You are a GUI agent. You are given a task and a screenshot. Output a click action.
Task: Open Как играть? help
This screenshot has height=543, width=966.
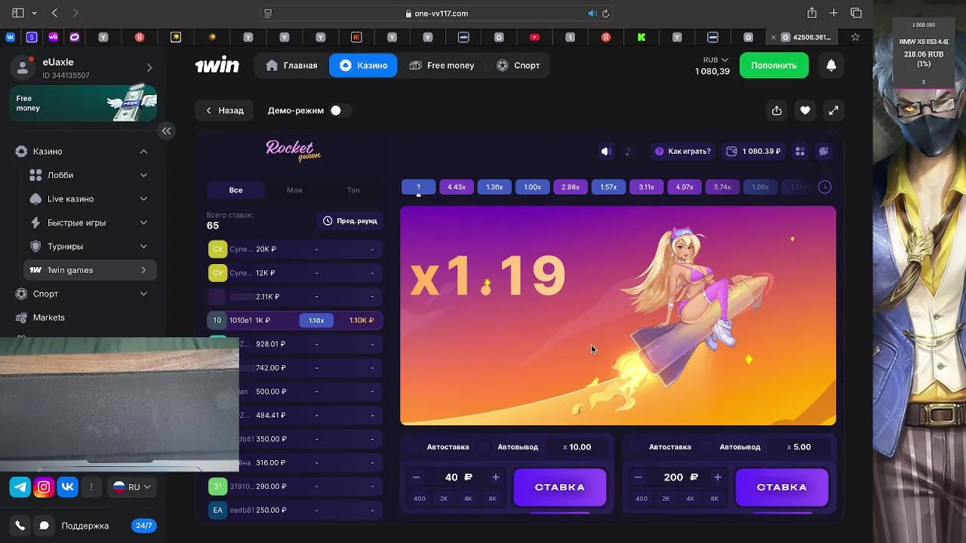coord(682,151)
